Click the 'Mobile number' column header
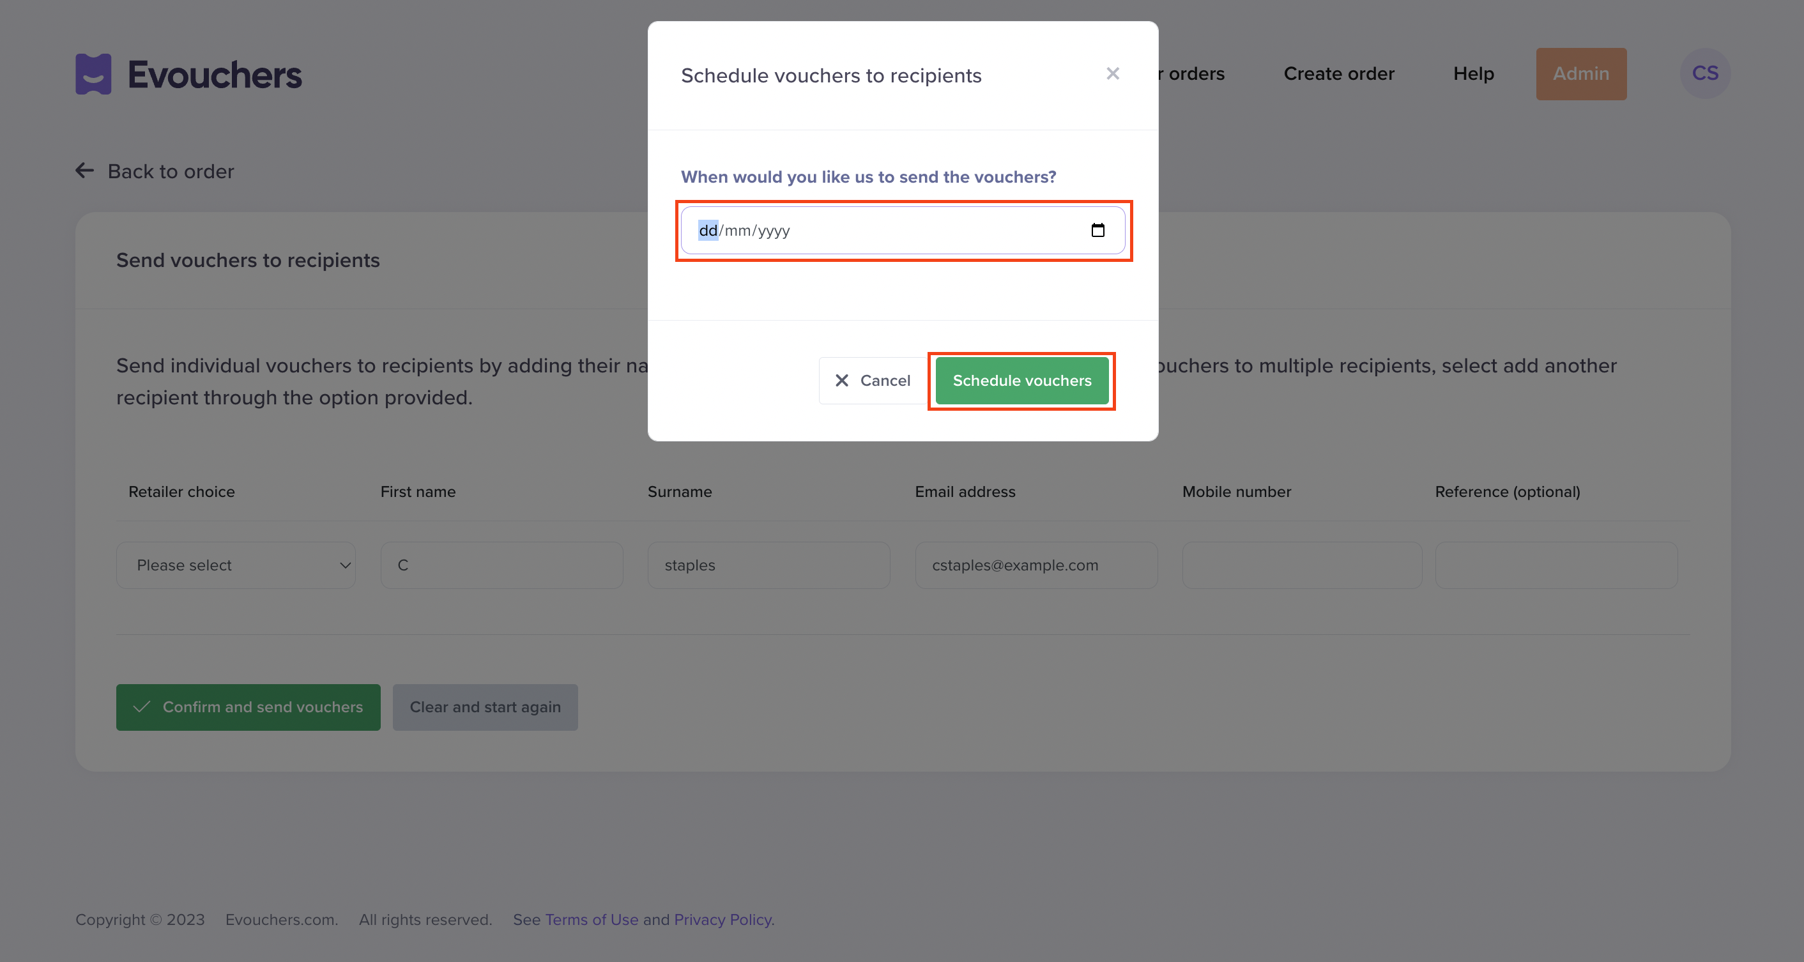The image size is (1804, 962). pyautogui.click(x=1236, y=491)
